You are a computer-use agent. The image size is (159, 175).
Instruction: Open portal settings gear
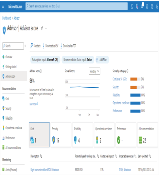click(x=147, y=6)
